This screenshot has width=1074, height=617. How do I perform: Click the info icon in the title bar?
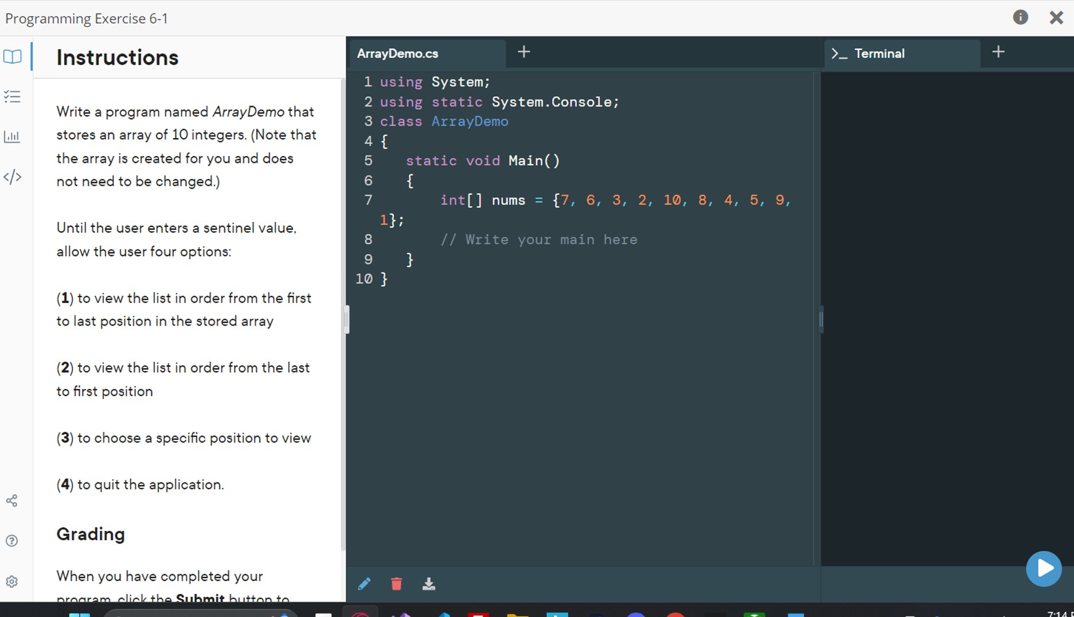[x=1021, y=17]
